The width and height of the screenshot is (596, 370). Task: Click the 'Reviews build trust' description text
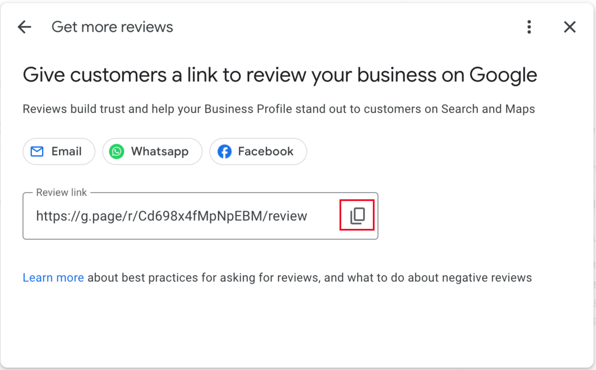(x=279, y=109)
